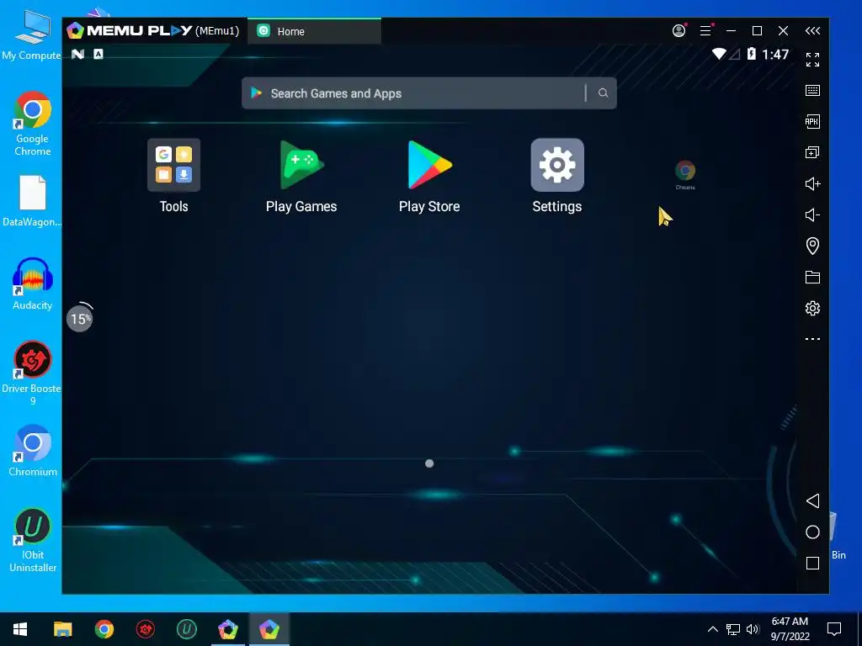
Task: Show hidden system tray icons
Action: [x=712, y=629]
